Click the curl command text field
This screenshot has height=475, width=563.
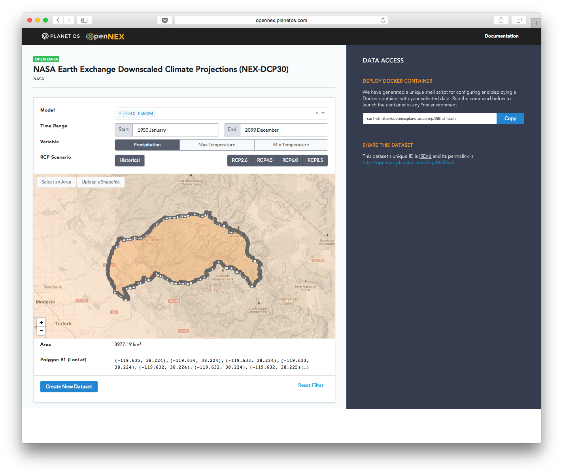point(430,118)
